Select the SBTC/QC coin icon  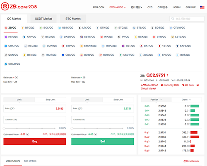pos(82,37)
